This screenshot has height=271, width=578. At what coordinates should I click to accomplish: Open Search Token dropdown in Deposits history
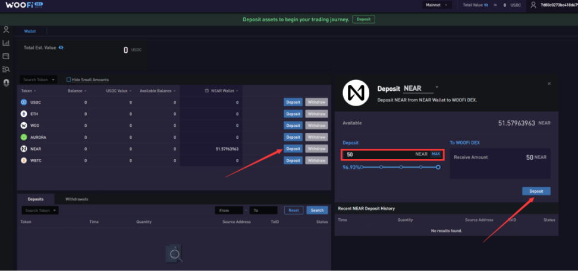(x=40, y=211)
